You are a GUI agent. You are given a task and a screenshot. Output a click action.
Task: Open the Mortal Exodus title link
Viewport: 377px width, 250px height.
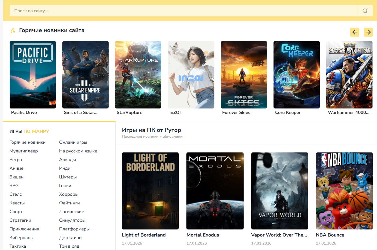(203, 235)
